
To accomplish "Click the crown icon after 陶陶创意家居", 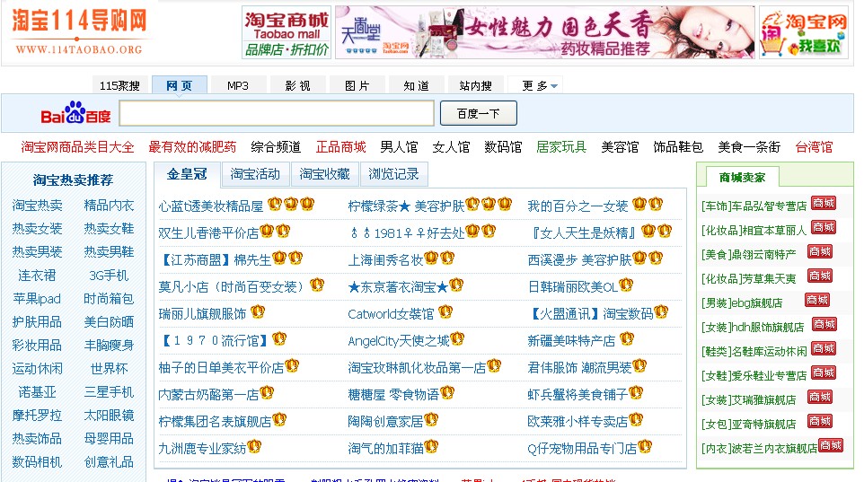I will click(x=431, y=420).
